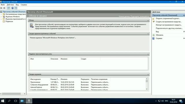Select Event Viewer taskbar button
Image resolution: width=185 pixels, height=104 pixels.
pyautogui.click(x=29, y=101)
